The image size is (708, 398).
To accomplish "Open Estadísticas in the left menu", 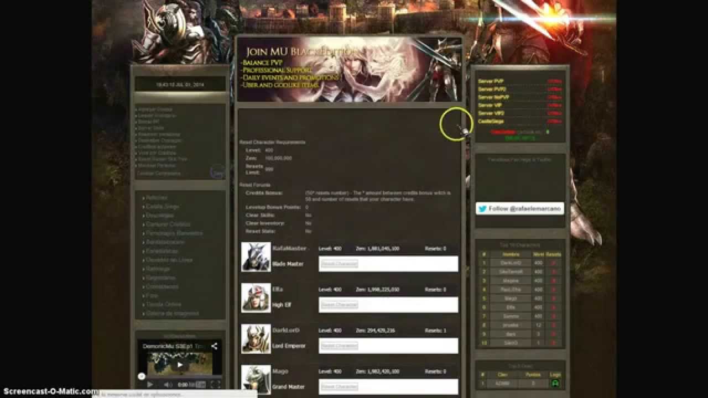I will point(162,251).
